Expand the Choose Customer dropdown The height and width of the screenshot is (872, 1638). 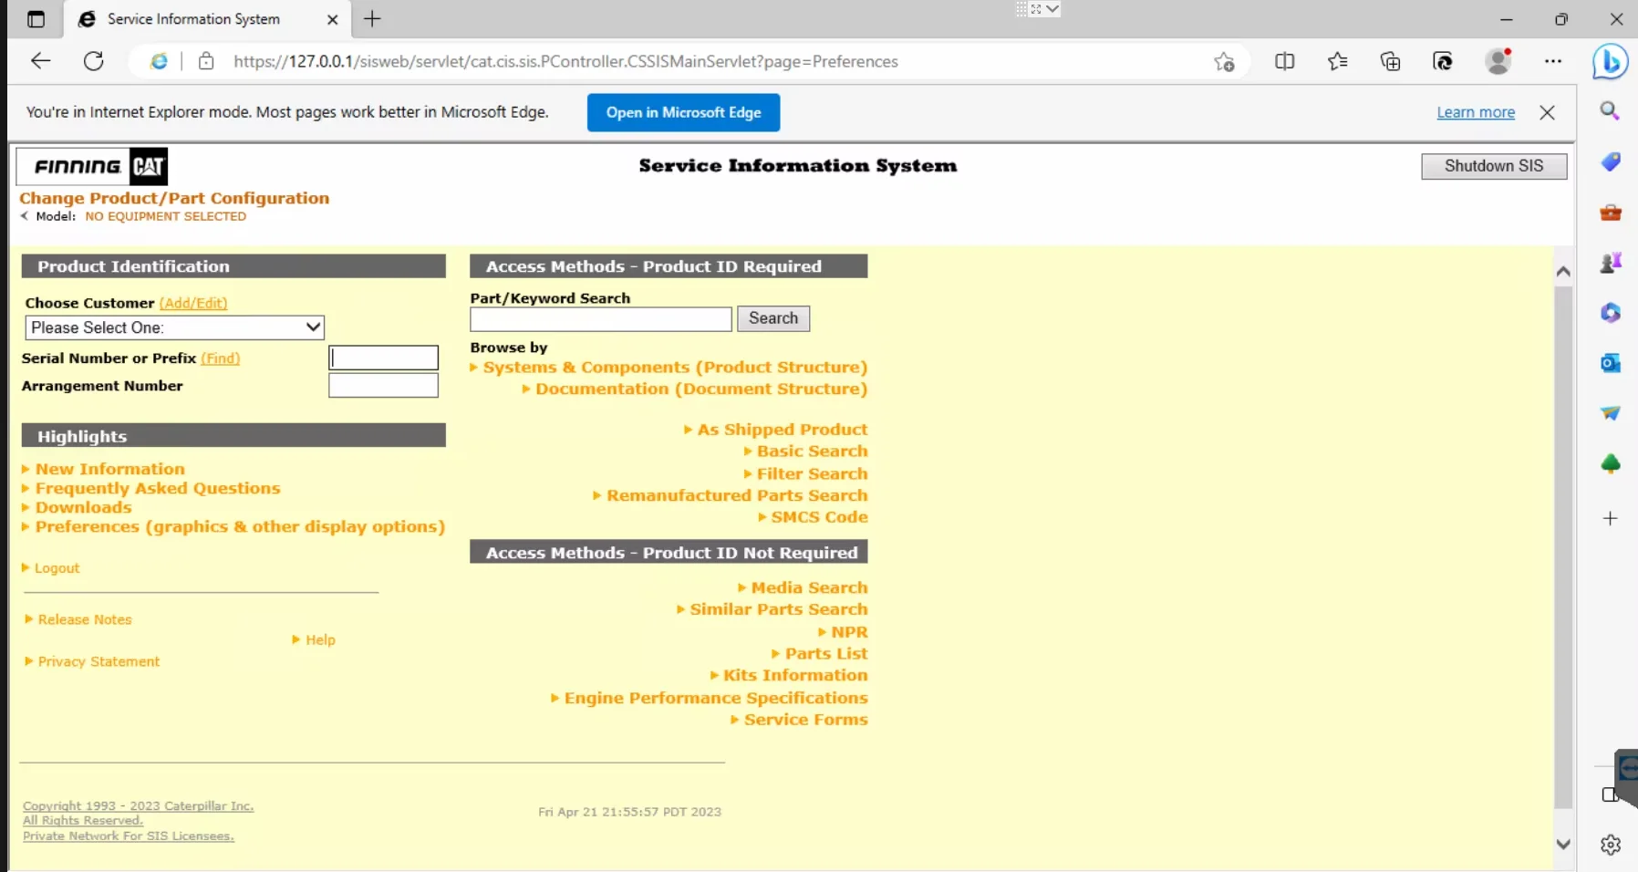point(174,327)
